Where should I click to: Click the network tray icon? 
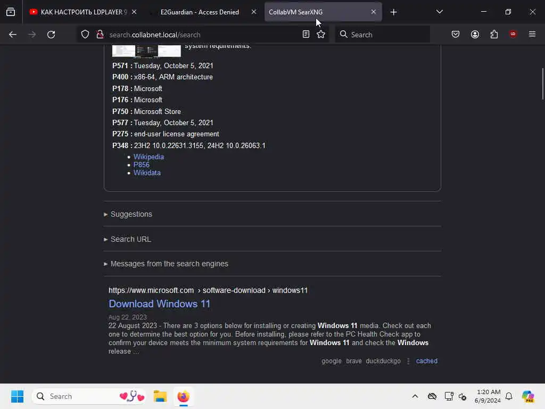[448, 396]
